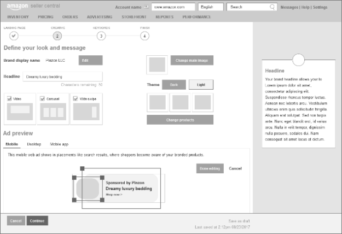Toggle the Video layout checkbox
342x234 pixels.
click(10, 98)
